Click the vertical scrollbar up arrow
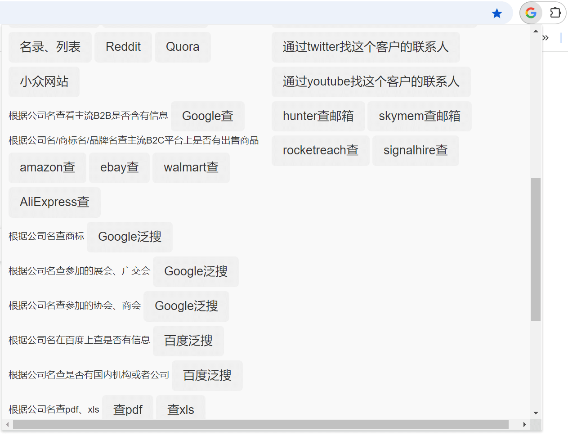This screenshot has width=568, height=436. coord(536,31)
